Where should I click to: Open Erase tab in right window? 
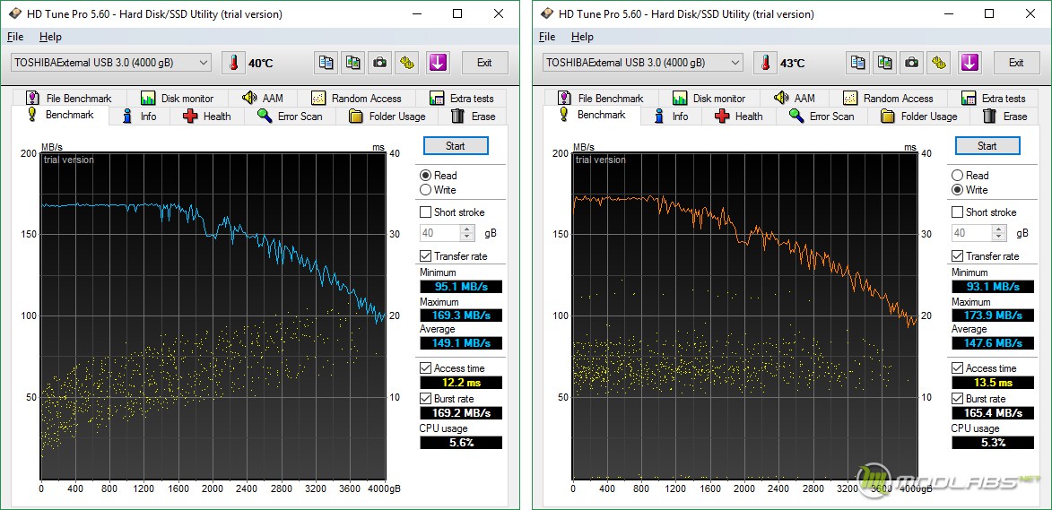pos(1005,116)
